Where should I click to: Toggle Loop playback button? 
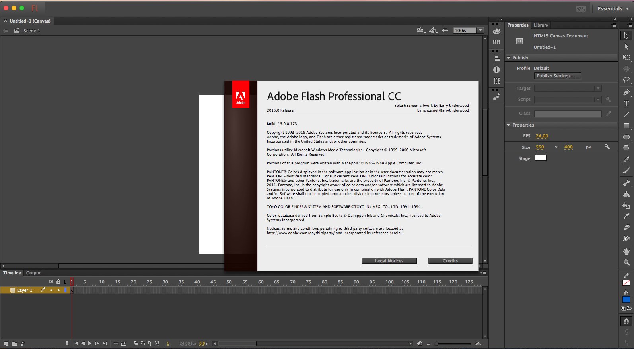click(124, 344)
